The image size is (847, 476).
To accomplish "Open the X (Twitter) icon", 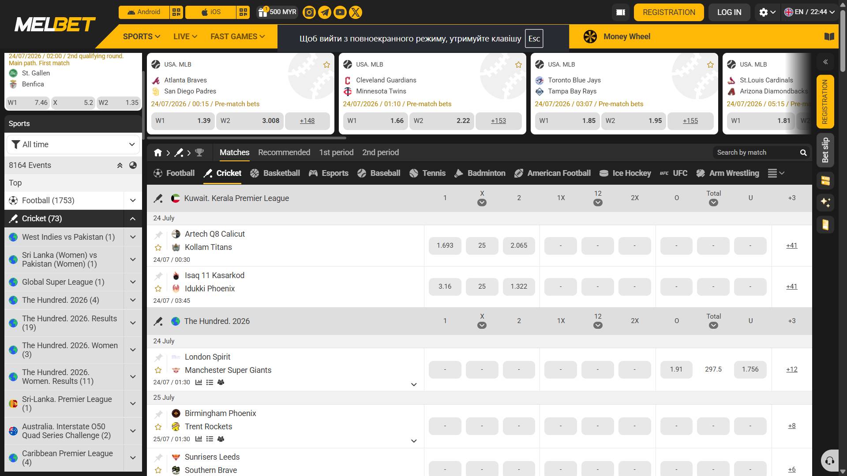I will 356,12.
